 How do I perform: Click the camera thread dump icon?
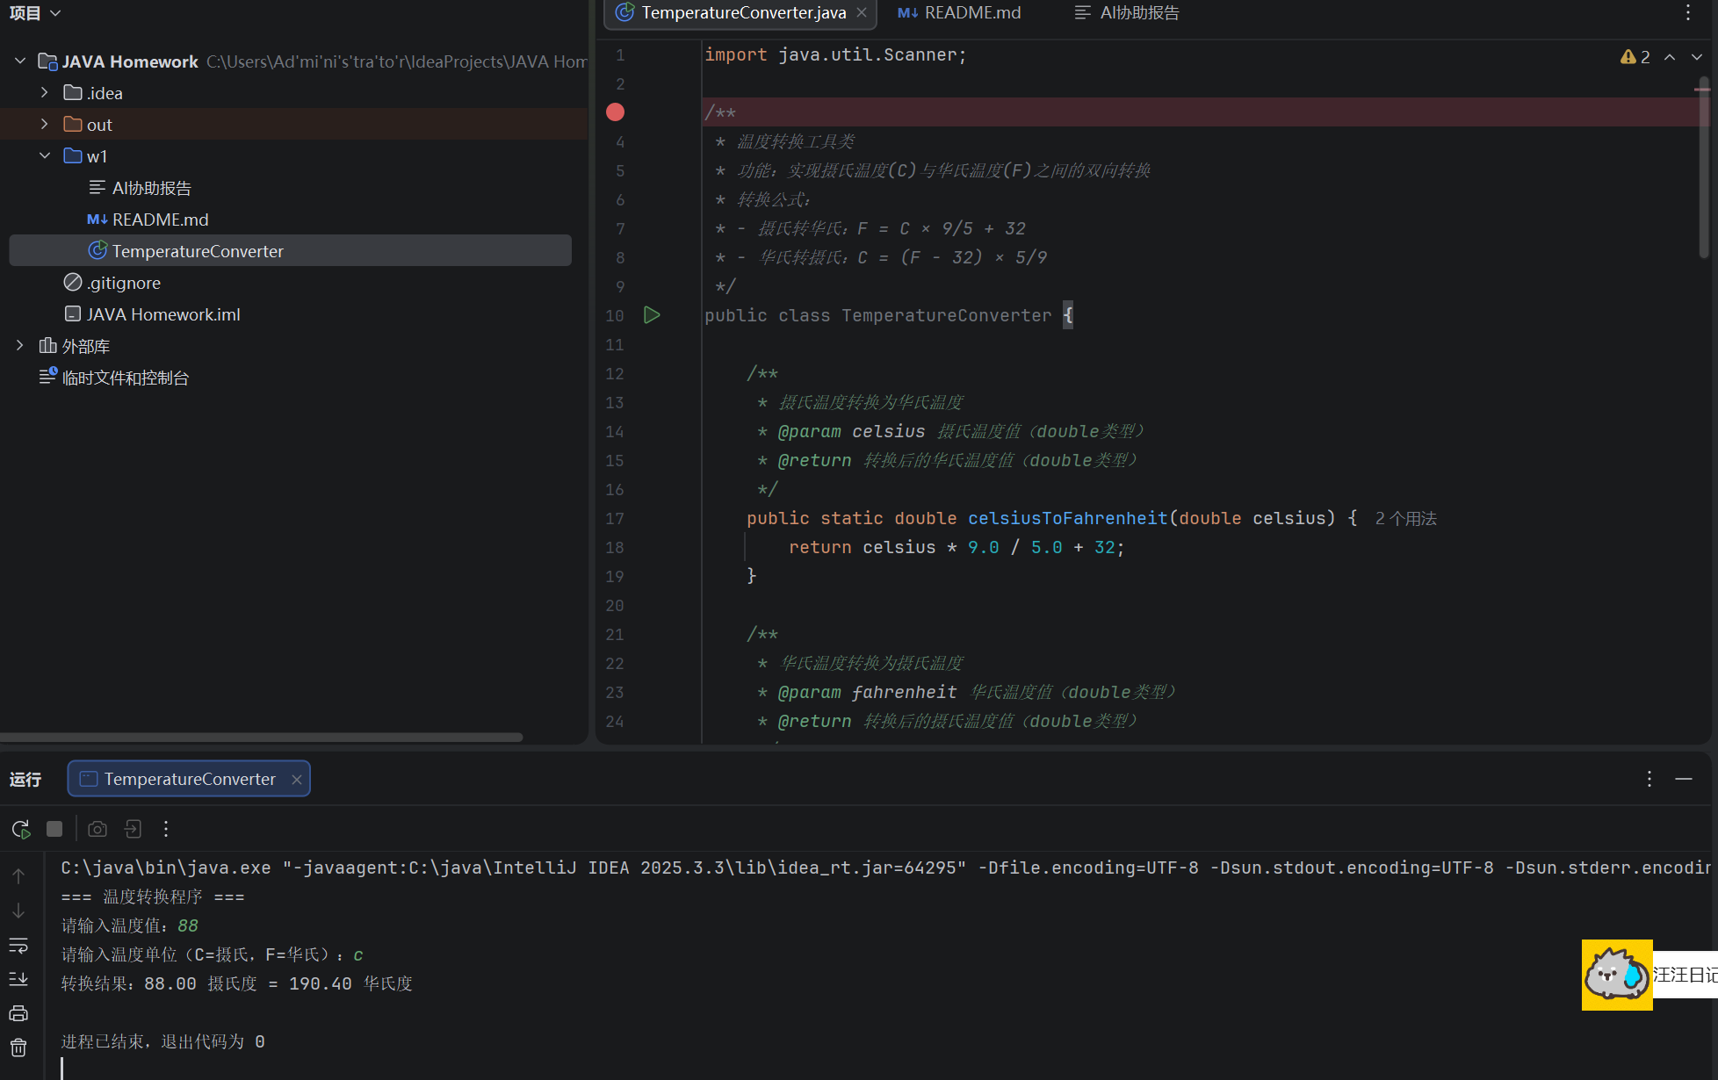pyautogui.click(x=97, y=829)
